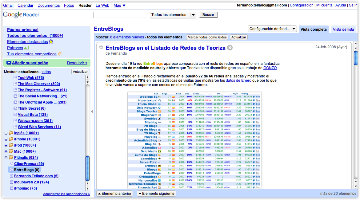Click the Google Reader logo
360x200 pixels.
tap(21, 15)
